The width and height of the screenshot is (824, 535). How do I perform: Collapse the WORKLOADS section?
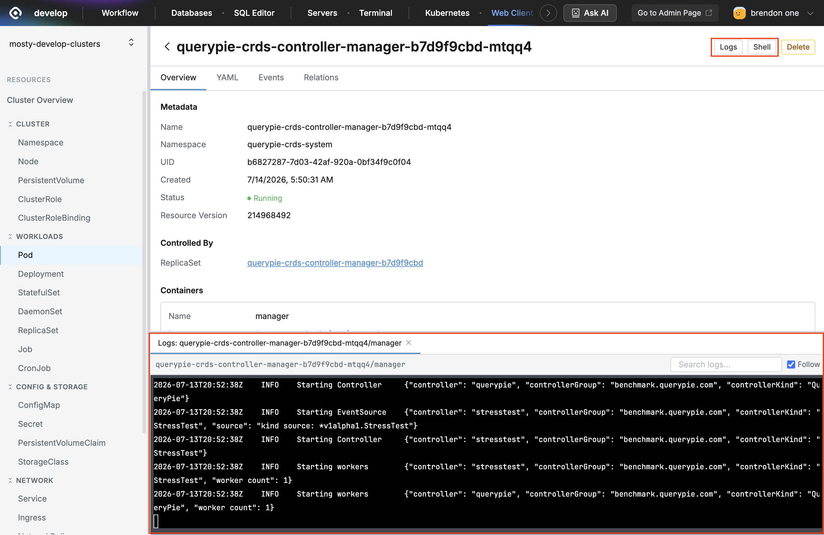point(10,236)
